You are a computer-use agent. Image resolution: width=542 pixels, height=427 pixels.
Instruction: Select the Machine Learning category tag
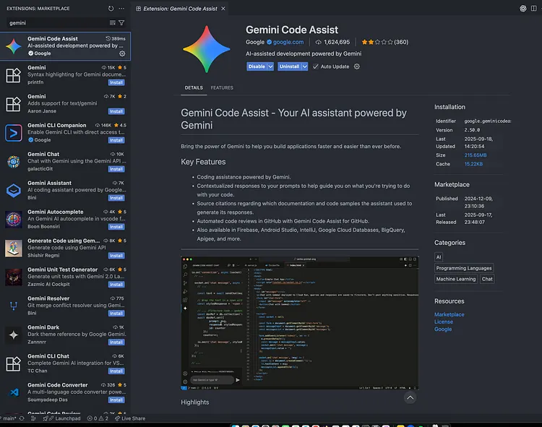455,279
